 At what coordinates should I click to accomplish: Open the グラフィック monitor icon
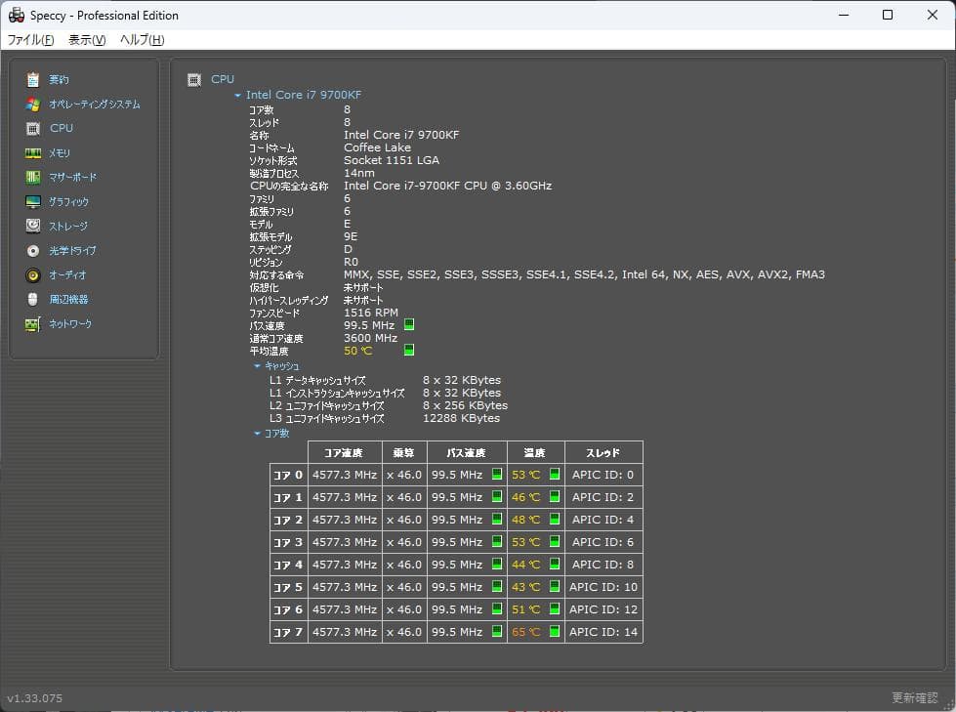tap(33, 202)
